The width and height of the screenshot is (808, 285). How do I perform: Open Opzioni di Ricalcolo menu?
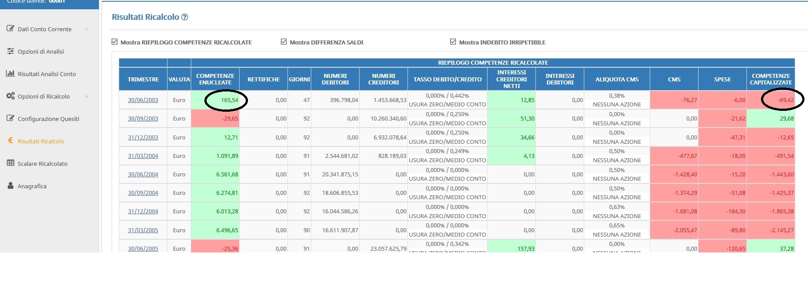tap(44, 96)
